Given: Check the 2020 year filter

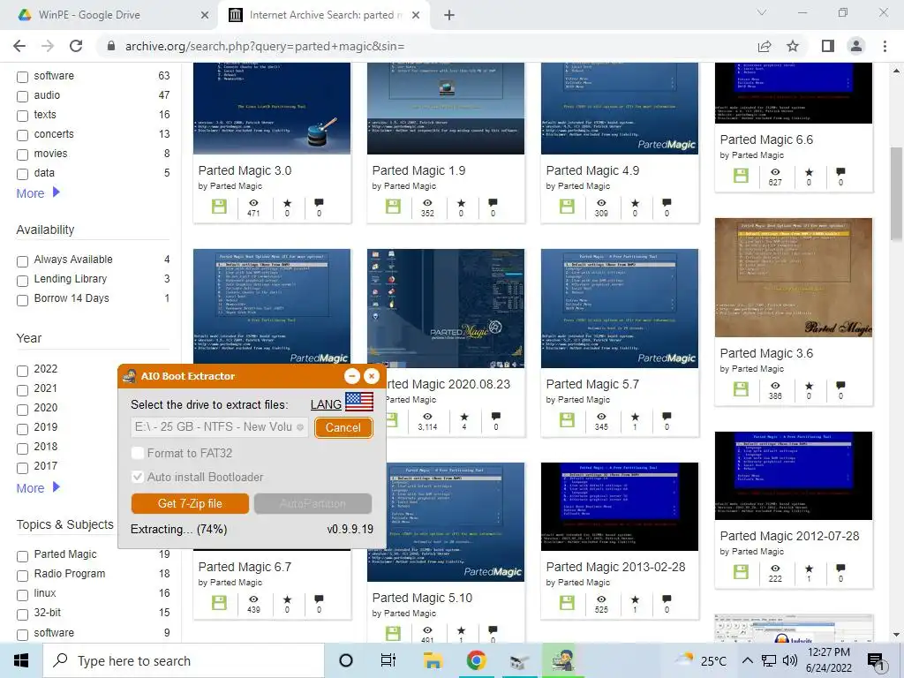Looking at the screenshot, I should (22, 410).
